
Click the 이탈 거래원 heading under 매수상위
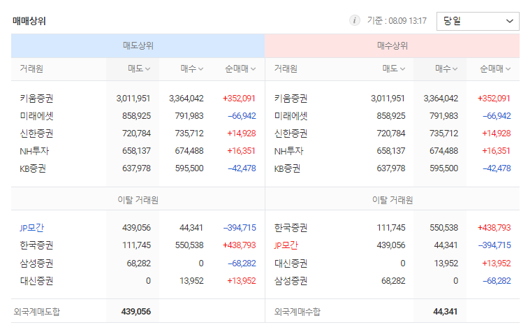[393, 201]
